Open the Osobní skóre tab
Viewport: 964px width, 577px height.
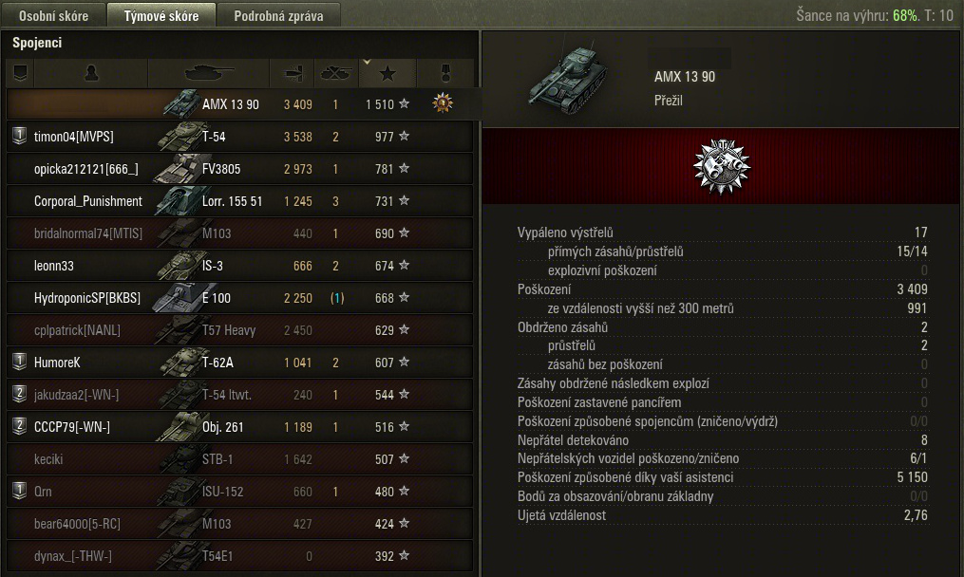[53, 15]
